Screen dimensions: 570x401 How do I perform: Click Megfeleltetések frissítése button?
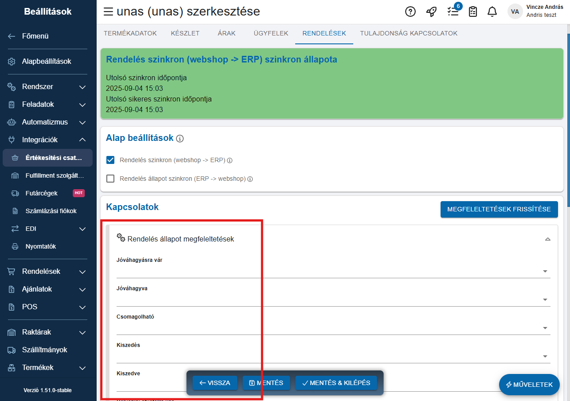pos(499,209)
